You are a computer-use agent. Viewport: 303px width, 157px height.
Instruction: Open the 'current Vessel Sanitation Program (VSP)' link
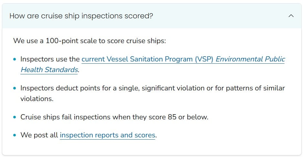pyautogui.click(x=147, y=59)
